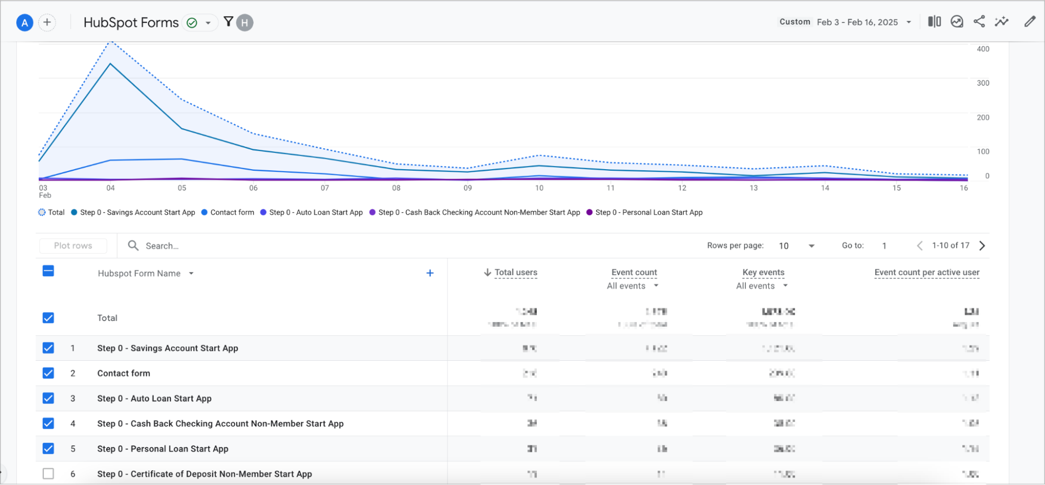
Task: Toggle Cash Back Checking legend series
Action: pyautogui.click(x=475, y=212)
